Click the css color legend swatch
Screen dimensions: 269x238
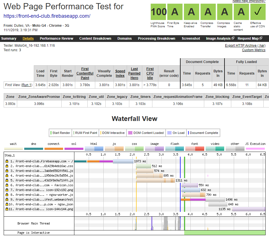(x=134, y=149)
